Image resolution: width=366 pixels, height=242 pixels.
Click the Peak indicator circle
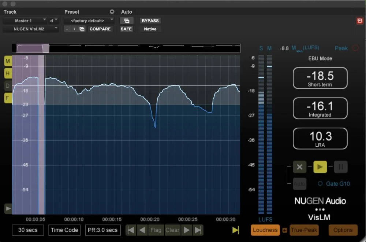coord(355,48)
